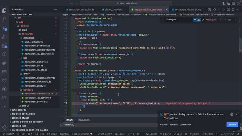Click the master branch status item
242x136 pixels.
coord(8,134)
